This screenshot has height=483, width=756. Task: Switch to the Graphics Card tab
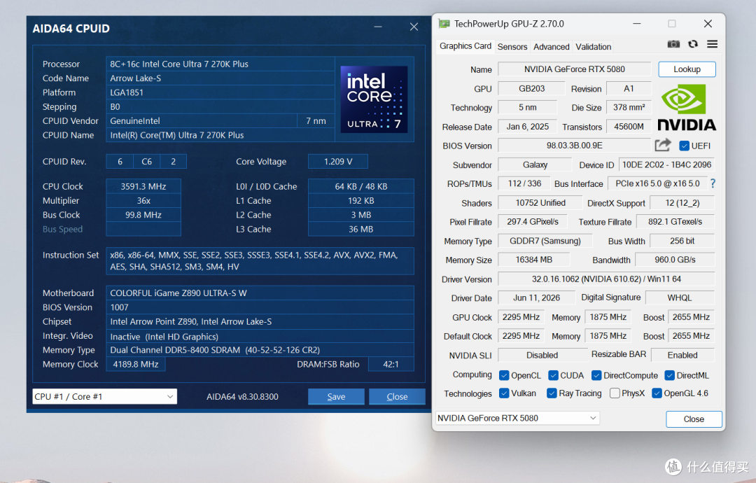pos(465,46)
